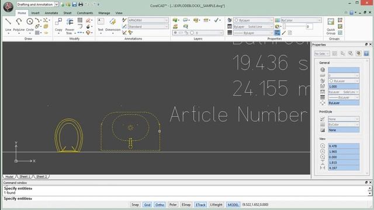Open the Sheet ribbon tab
This screenshot has height=210, width=374.
pos(67,13)
